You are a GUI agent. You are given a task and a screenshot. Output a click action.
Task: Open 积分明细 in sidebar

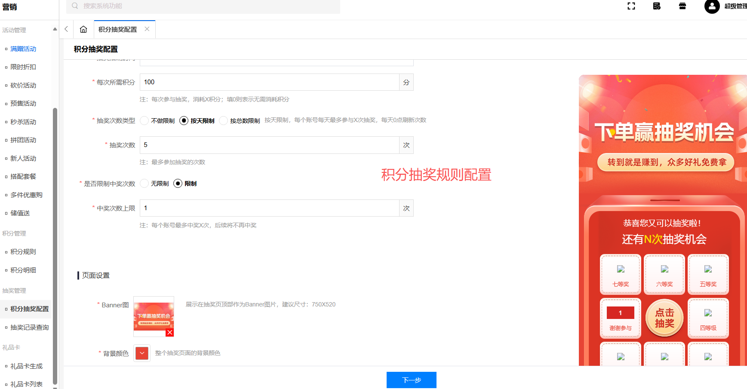pos(23,270)
